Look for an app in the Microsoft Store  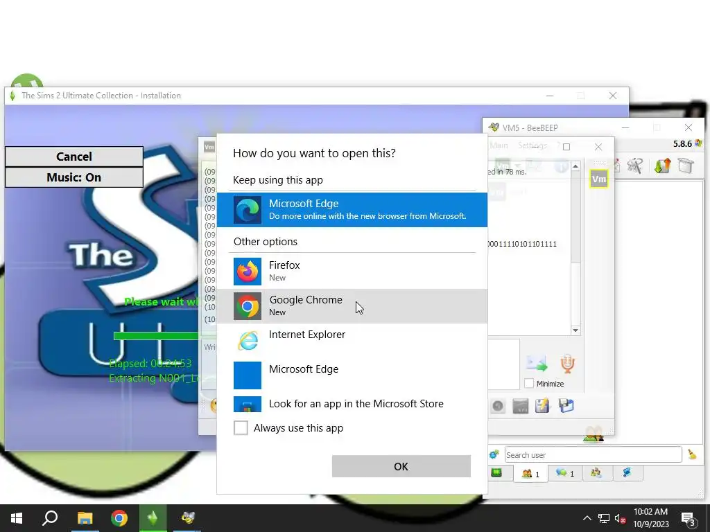tap(352, 404)
